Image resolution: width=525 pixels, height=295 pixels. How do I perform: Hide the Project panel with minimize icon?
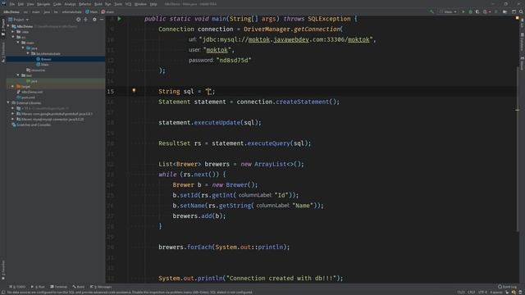click(102, 20)
